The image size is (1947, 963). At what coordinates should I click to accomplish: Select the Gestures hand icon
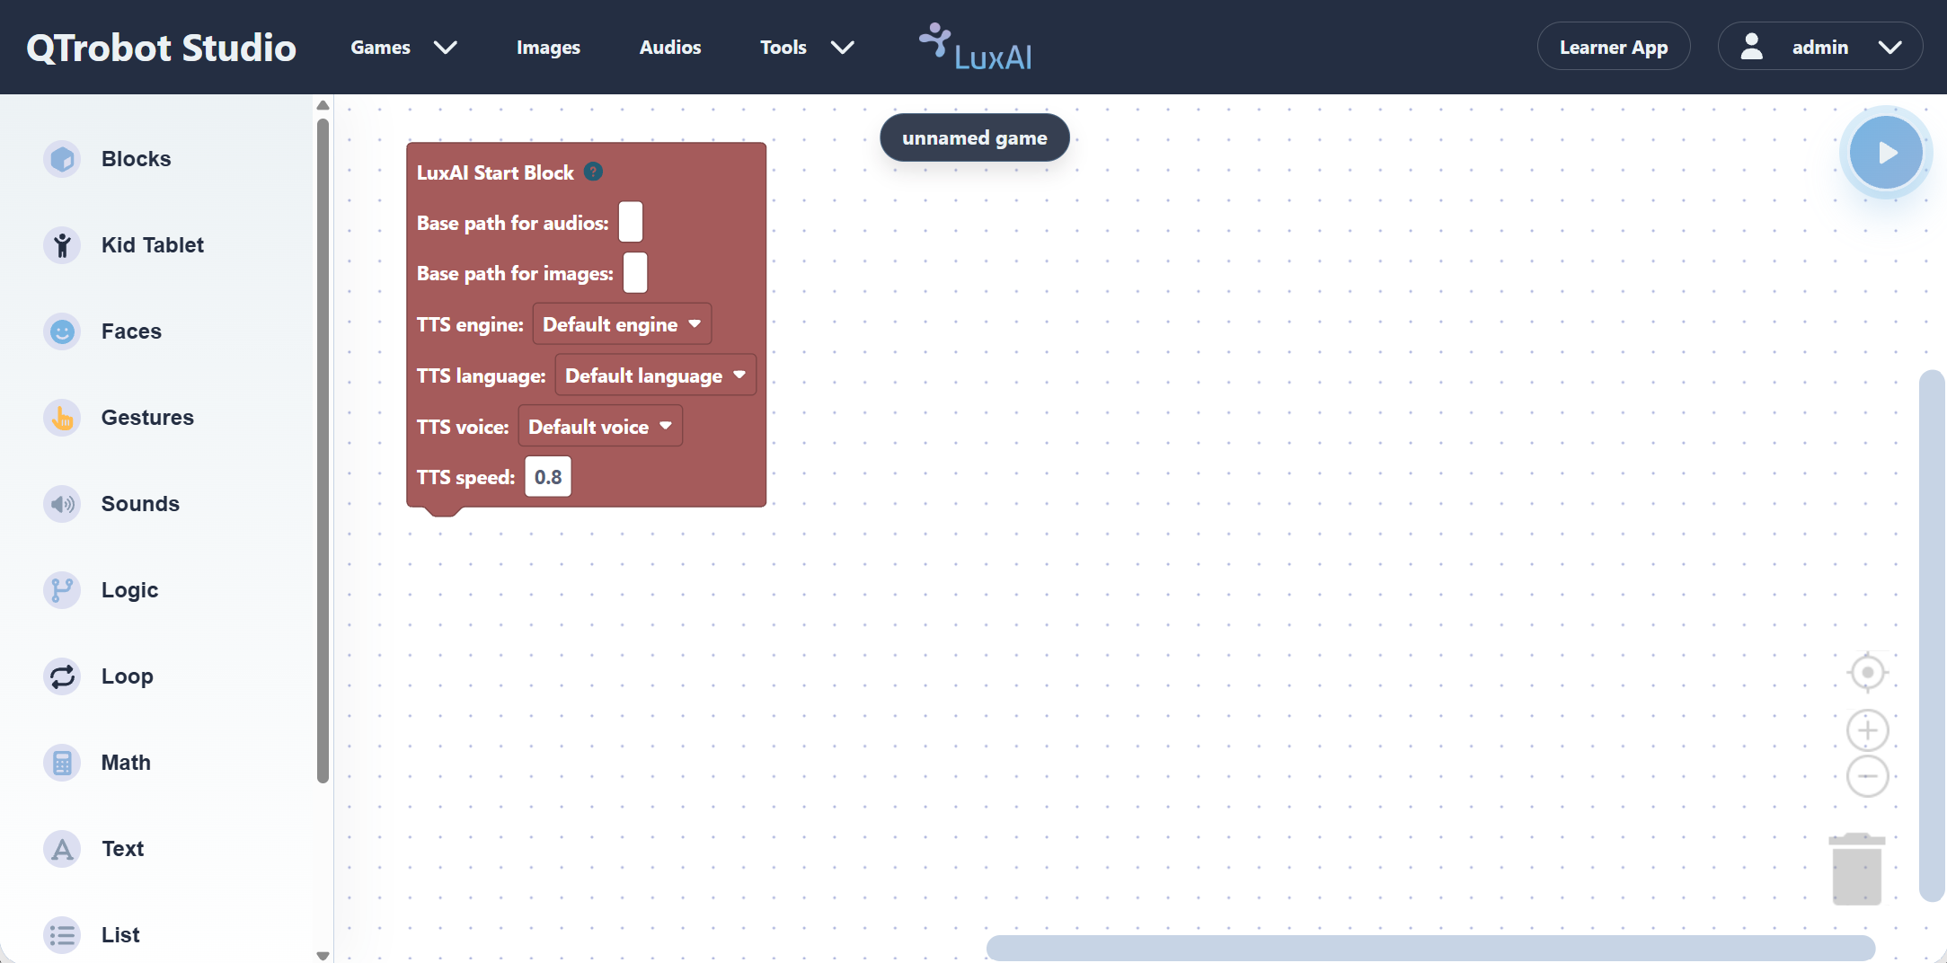click(62, 418)
